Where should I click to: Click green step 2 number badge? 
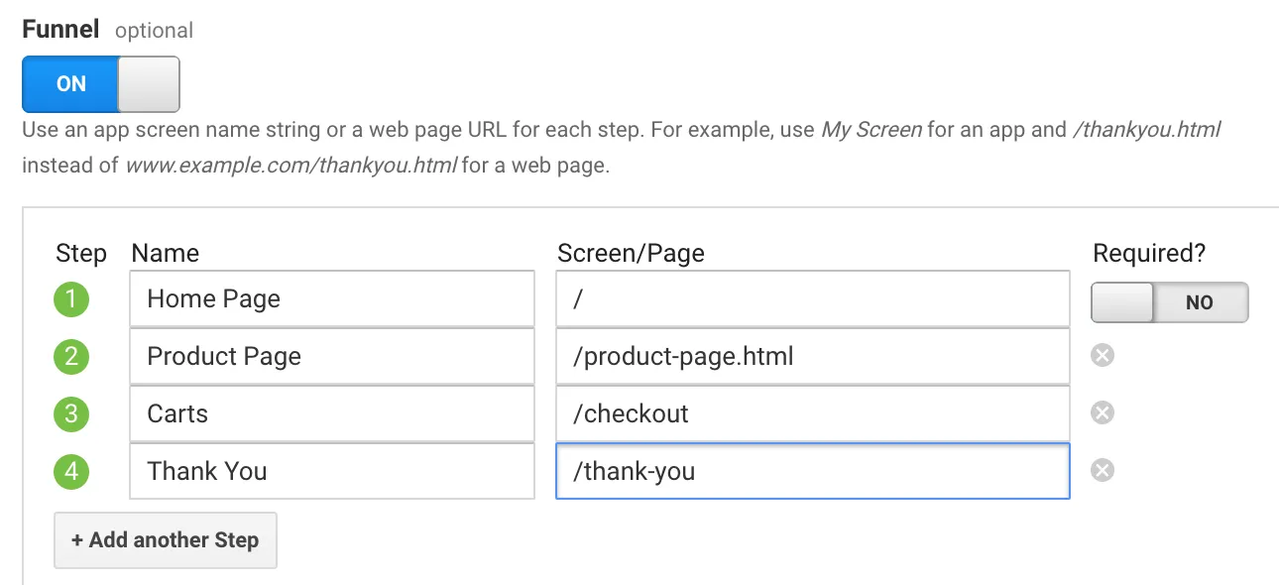(x=71, y=357)
